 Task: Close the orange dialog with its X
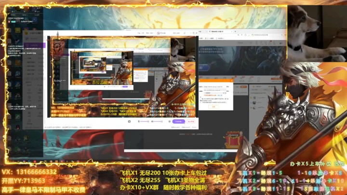pos(232,81)
